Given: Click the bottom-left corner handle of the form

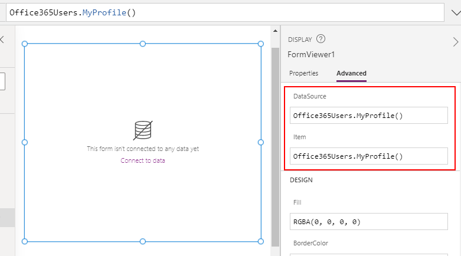Looking at the screenshot, I should tap(25, 241).
